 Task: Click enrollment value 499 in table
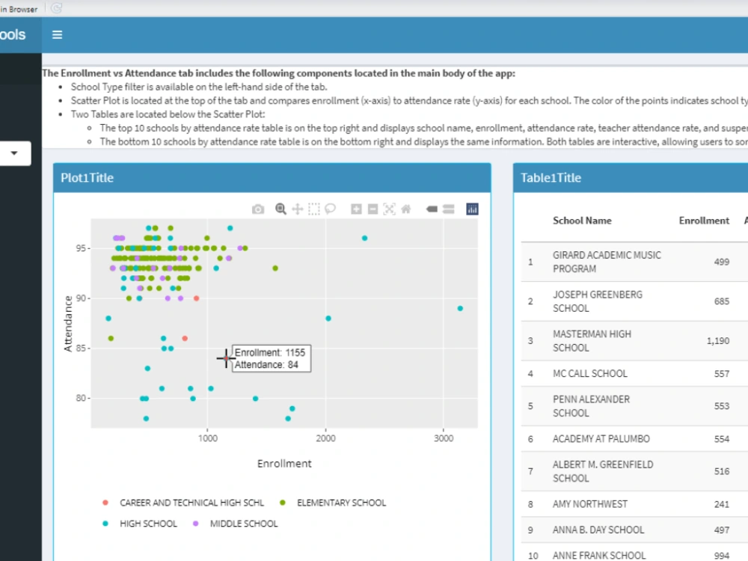(722, 262)
